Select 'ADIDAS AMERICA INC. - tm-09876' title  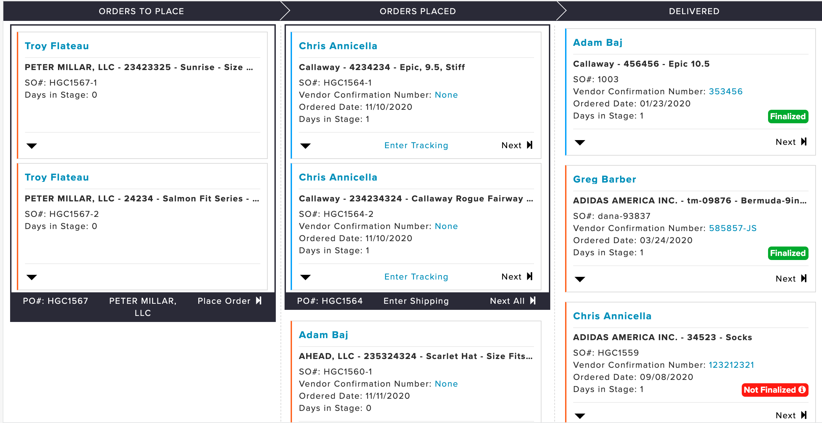(x=690, y=200)
